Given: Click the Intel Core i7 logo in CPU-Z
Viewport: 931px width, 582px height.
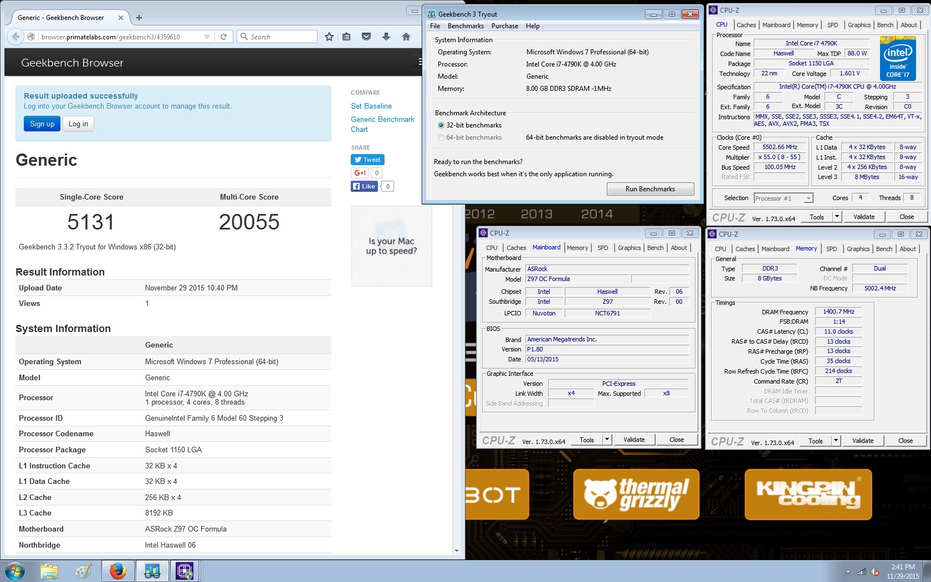Looking at the screenshot, I should pyautogui.click(x=898, y=58).
